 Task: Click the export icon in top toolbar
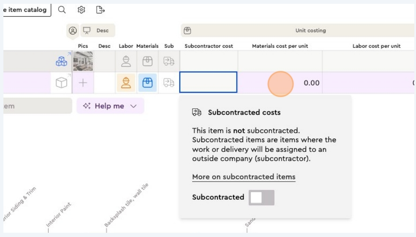point(100,10)
